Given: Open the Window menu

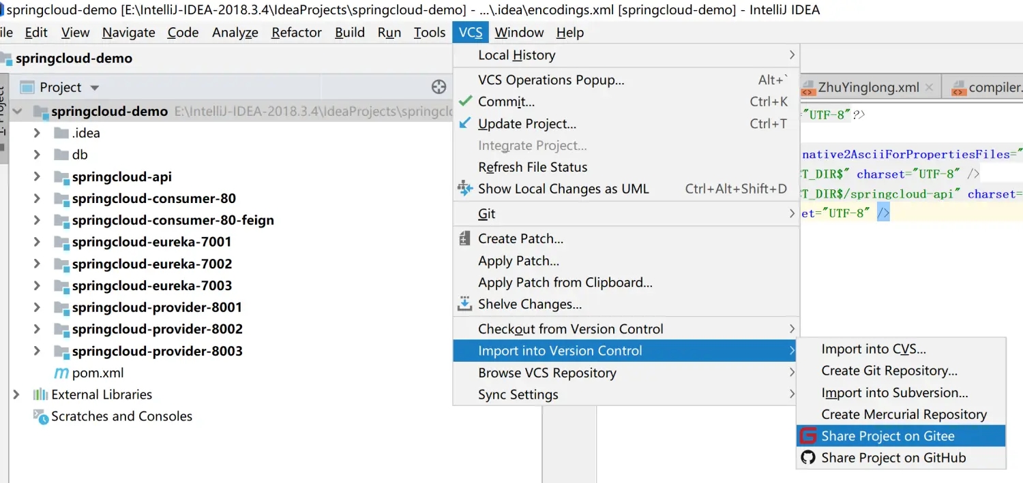Looking at the screenshot, I should point(520,33).
